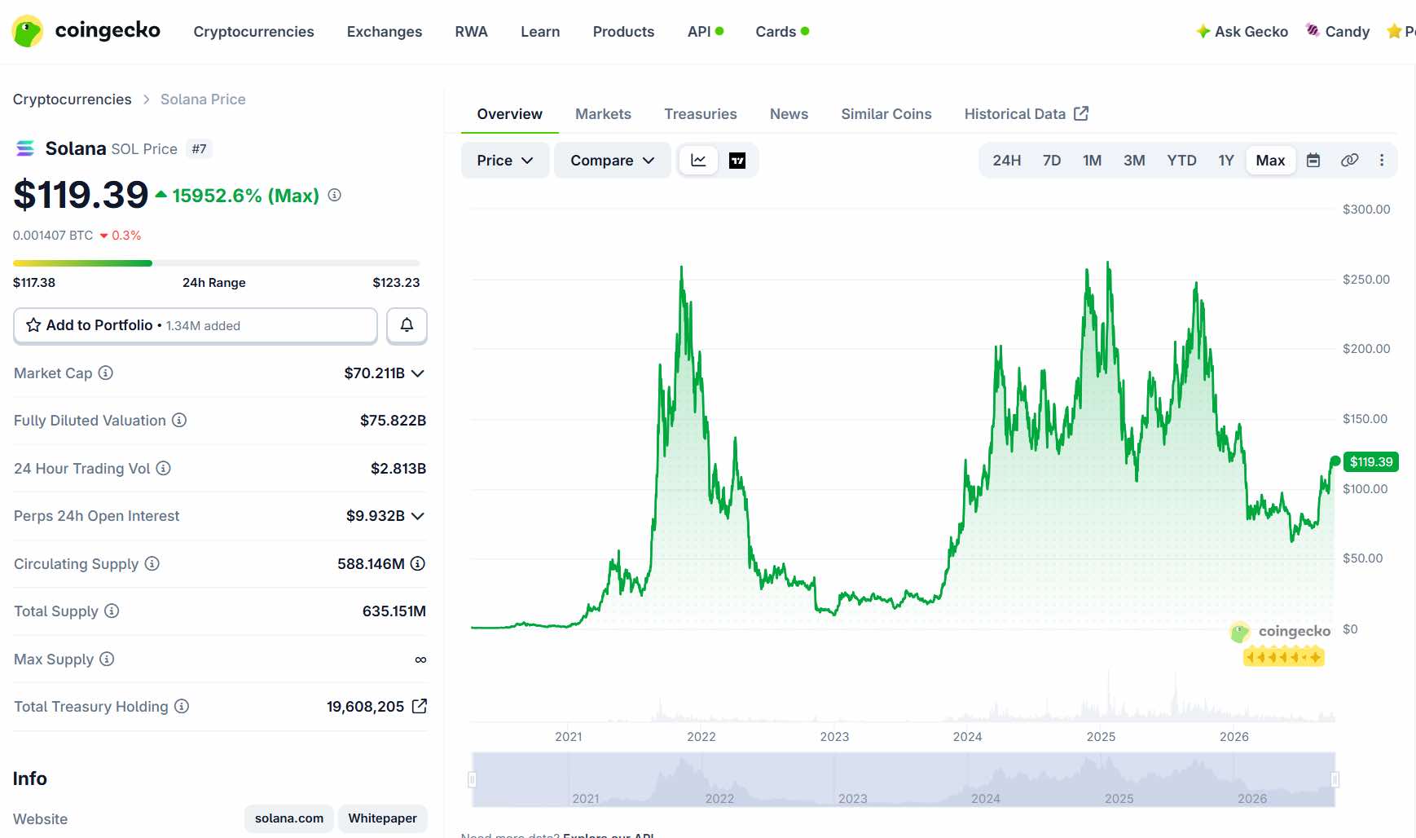Open Historical Data link
The image size is (1416, 838).
pyautogui.click(x=1027, y=114)
